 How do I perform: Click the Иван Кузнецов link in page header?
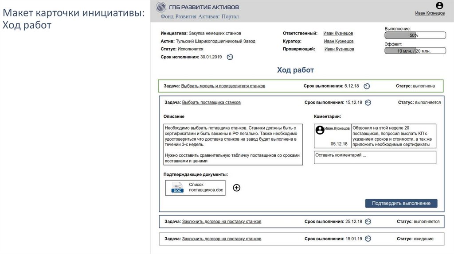(x=430, y=13)
